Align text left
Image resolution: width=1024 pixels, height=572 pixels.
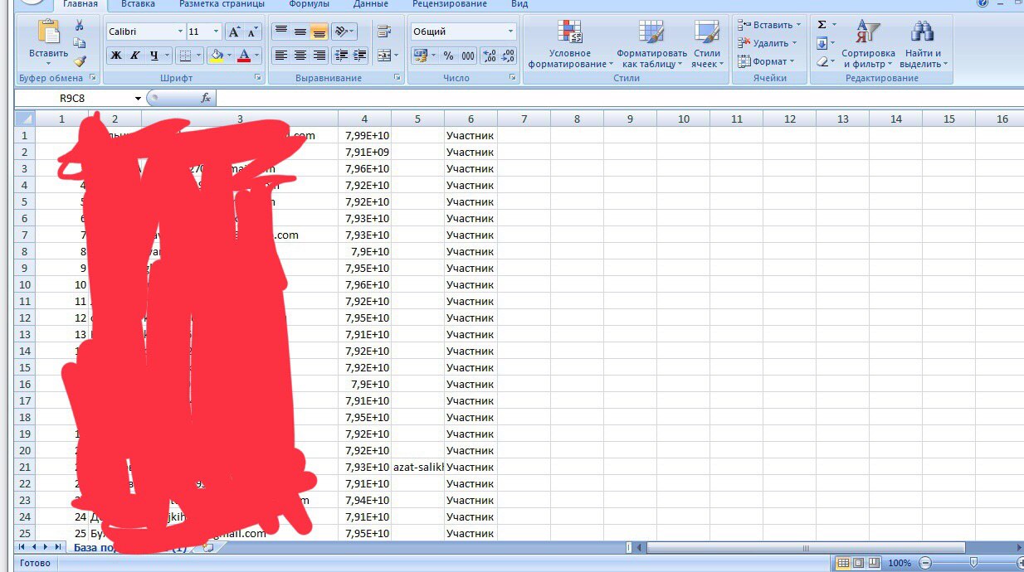pos(281,56)
